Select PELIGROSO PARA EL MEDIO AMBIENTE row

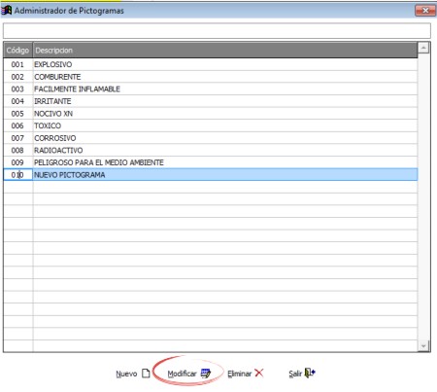[211, 162]
